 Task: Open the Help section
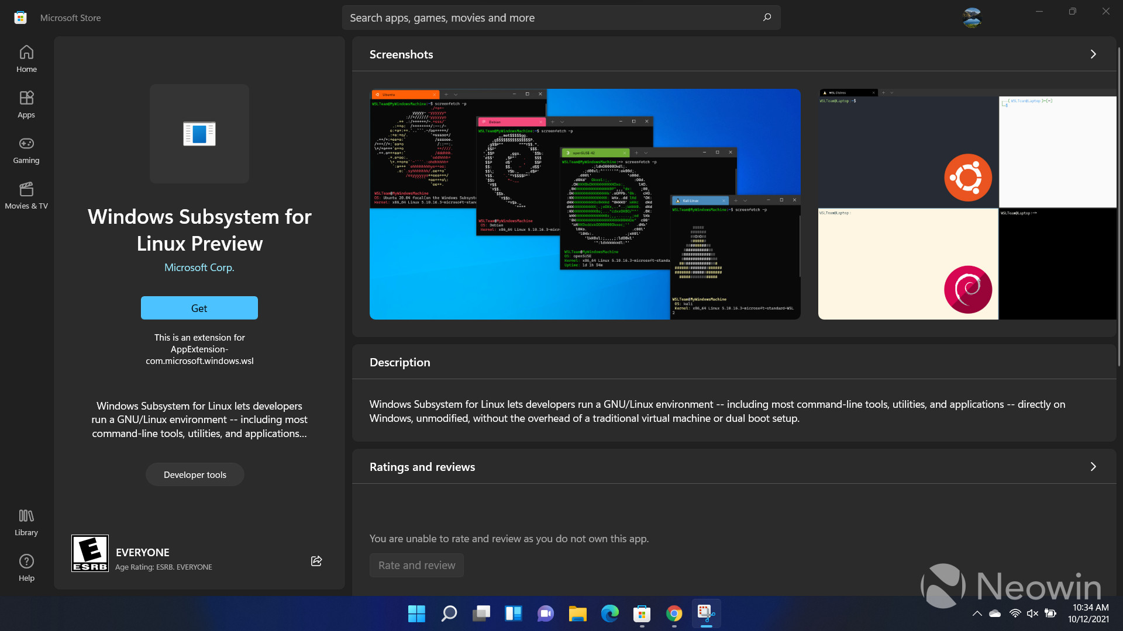pyautogui.click(x=26, y=566)
